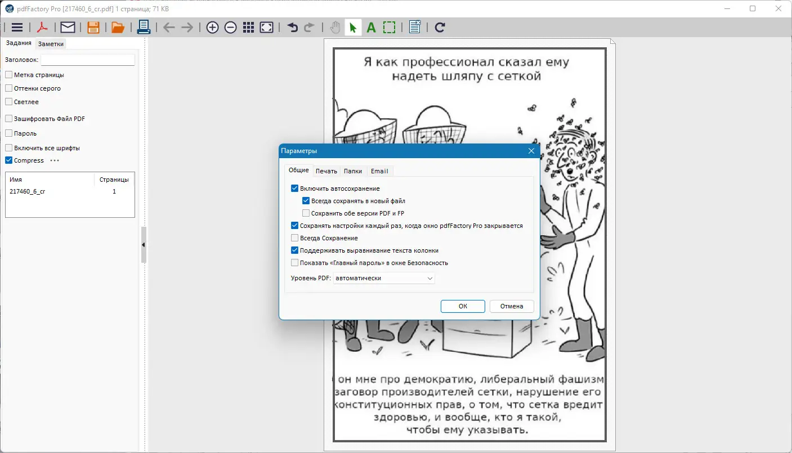Tick Сохранить обе версии PDF и FP

coord(306,213)
